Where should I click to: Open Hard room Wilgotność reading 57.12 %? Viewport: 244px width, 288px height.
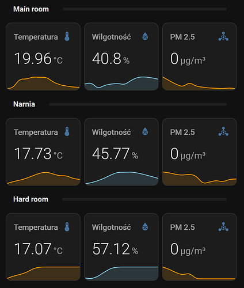click(121, 247)
